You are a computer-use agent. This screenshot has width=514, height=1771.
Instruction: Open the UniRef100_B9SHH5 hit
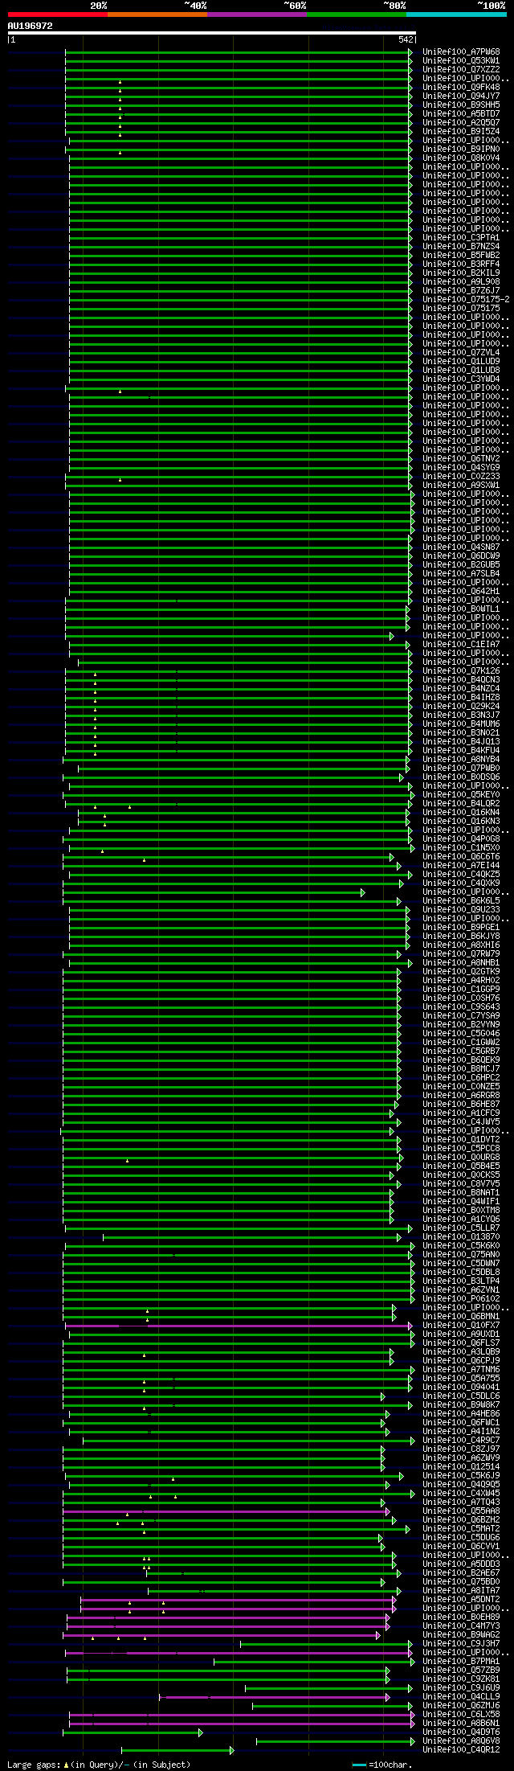pos(461,105)
